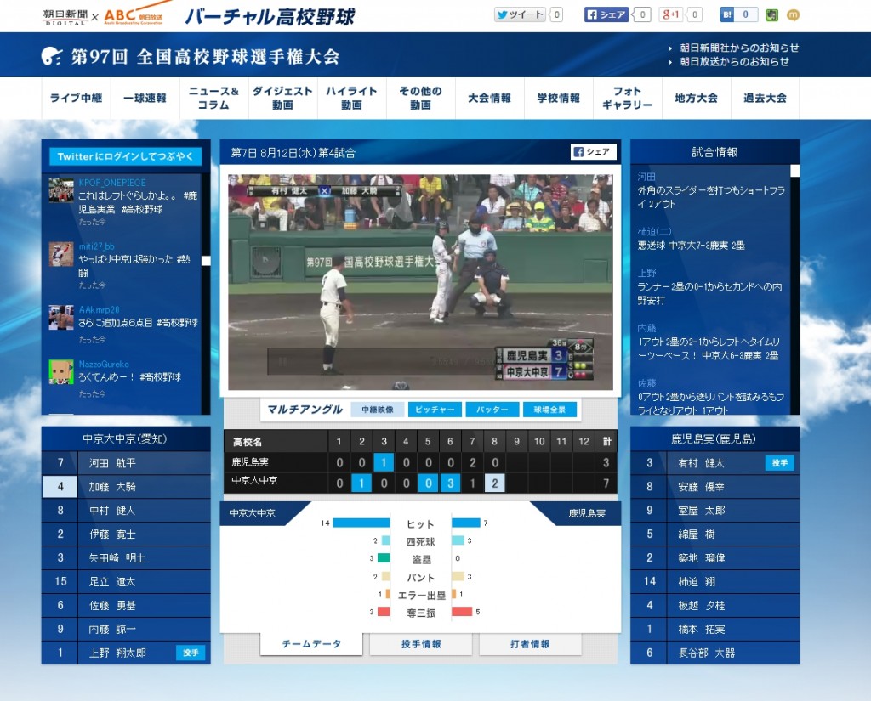Open the 過去大会 menu
The height and width of the screenshot is (701, 871).
click(x=765, y=99)
